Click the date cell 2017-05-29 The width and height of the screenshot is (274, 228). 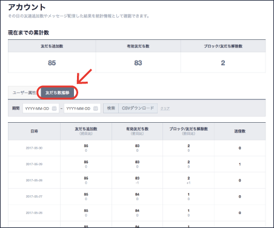coord(34,164)
